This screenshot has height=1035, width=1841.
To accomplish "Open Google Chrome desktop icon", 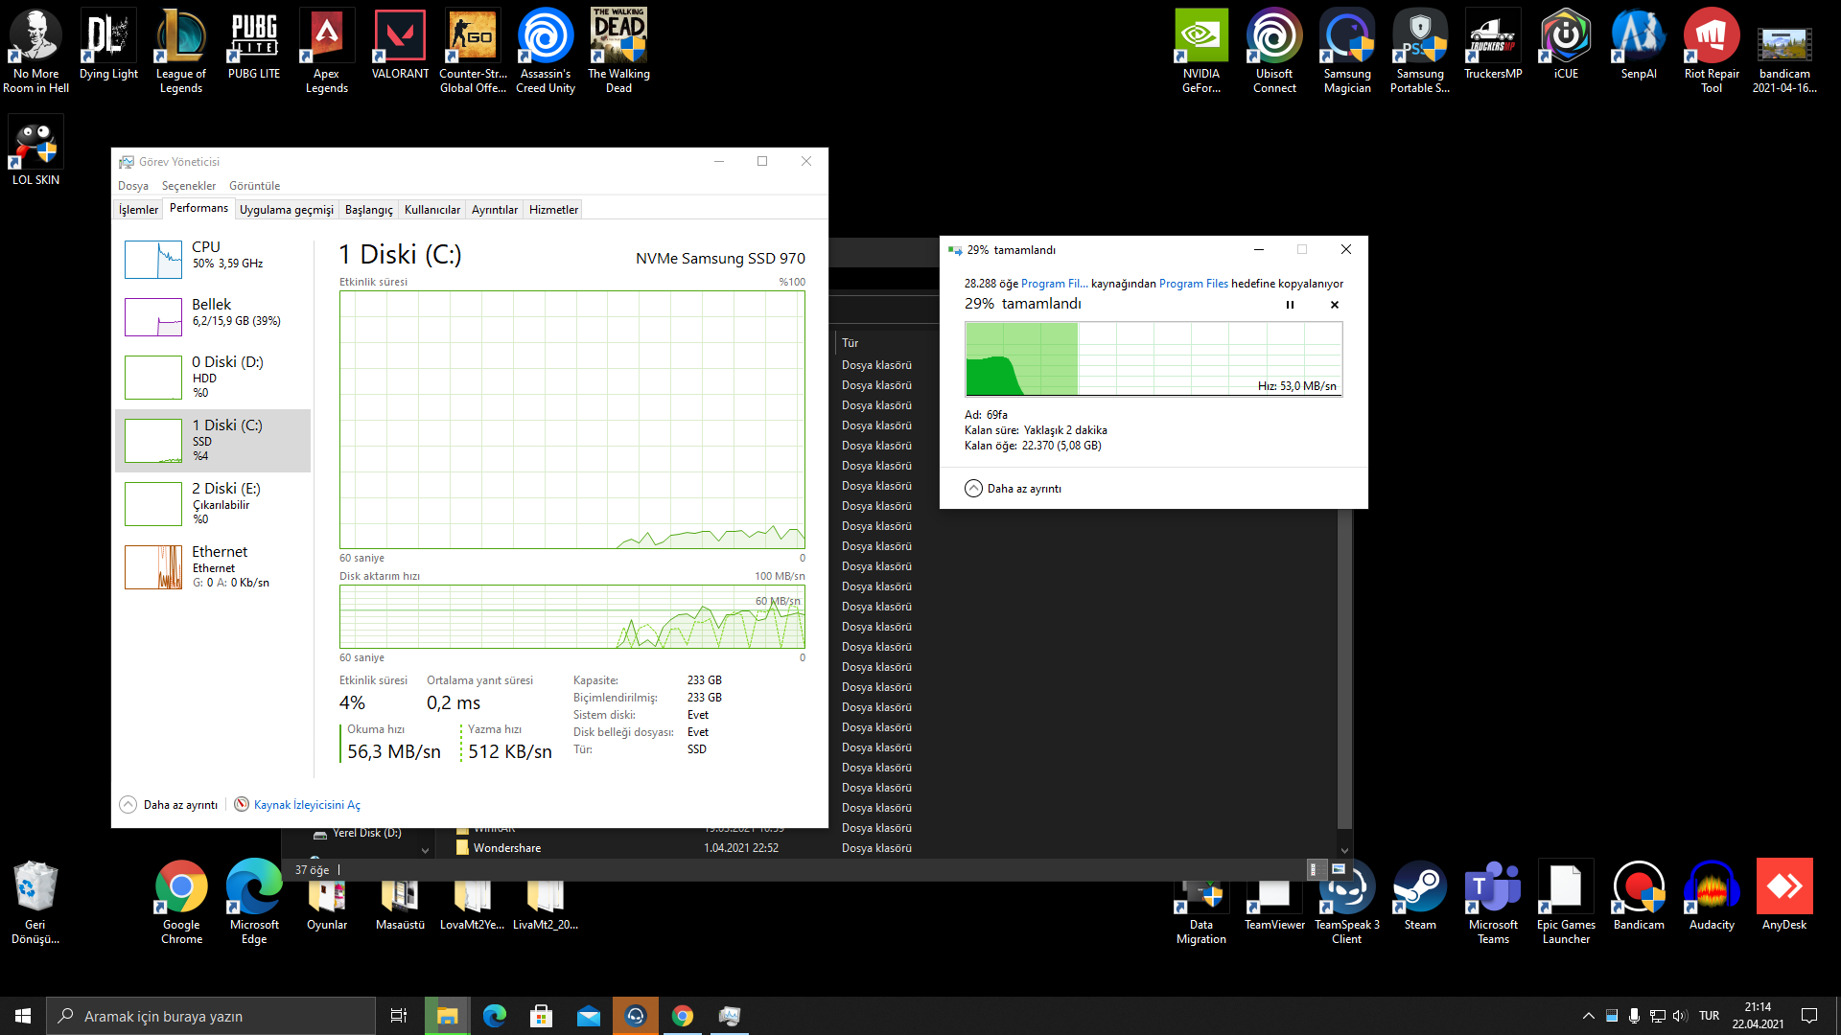I will [181, 903].
